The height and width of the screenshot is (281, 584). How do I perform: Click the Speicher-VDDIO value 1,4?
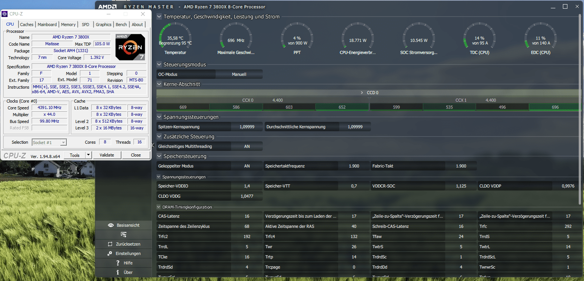tap(247, 186)
